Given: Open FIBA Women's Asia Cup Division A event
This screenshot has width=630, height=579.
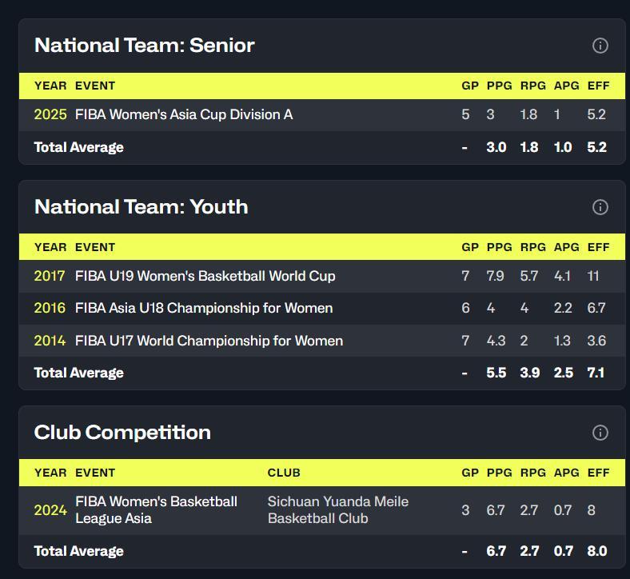Looking at the screenshot, I should [184, 114].
